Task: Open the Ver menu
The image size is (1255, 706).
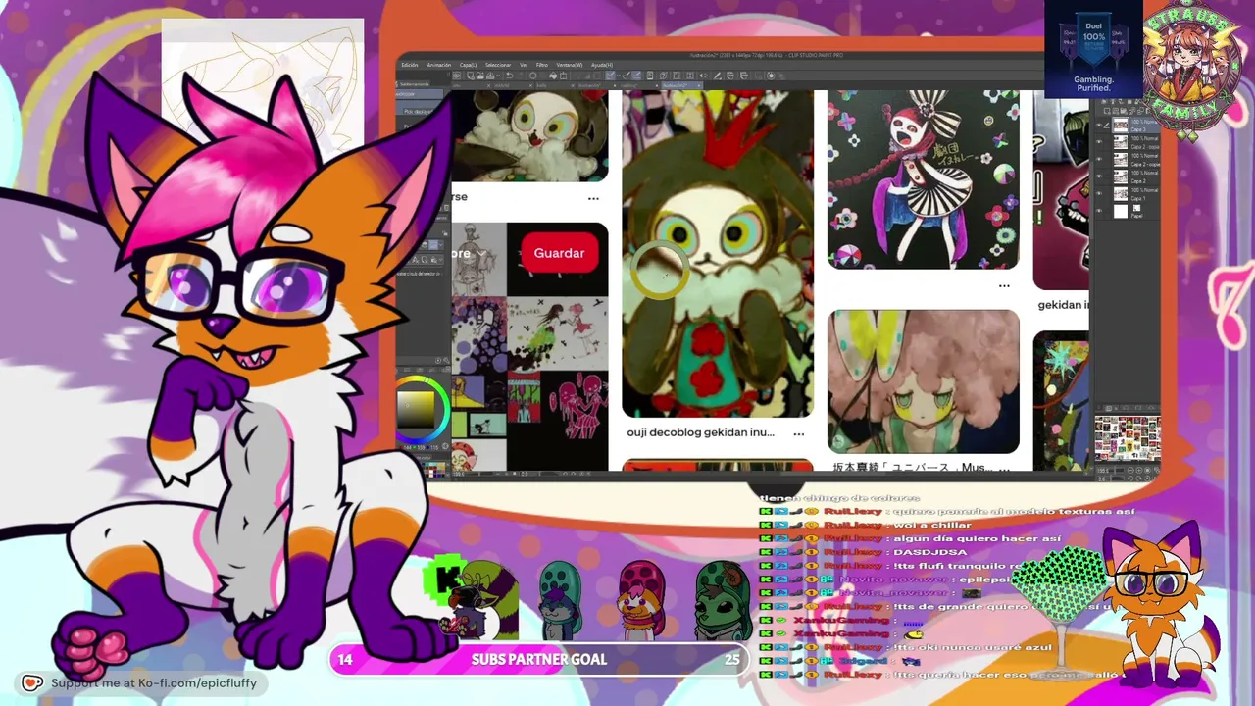Action: (x=524, y=65)
